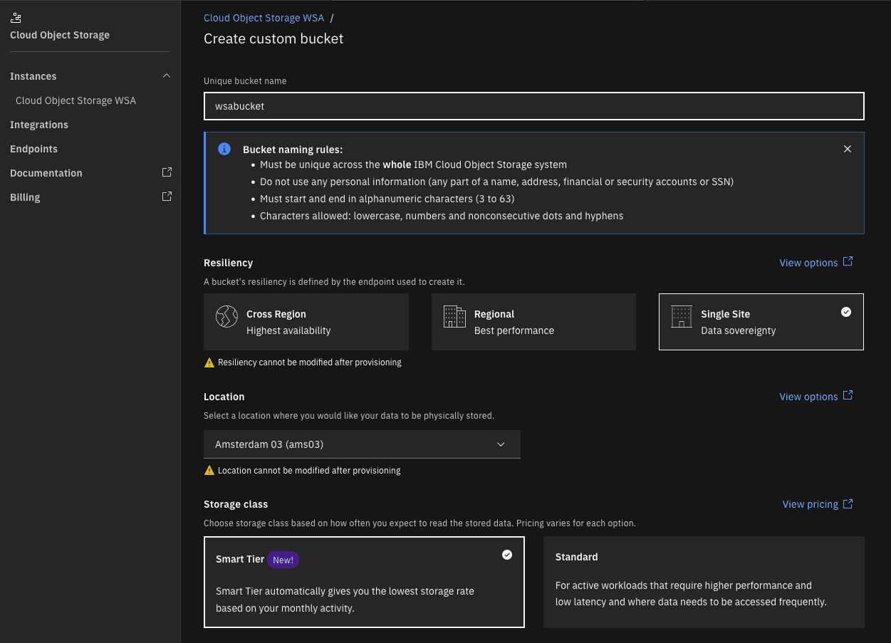The width and height of the screenshot is (891, 643).
Task: Click the Cloud Object Storage sidebar title
Action: 60,35
